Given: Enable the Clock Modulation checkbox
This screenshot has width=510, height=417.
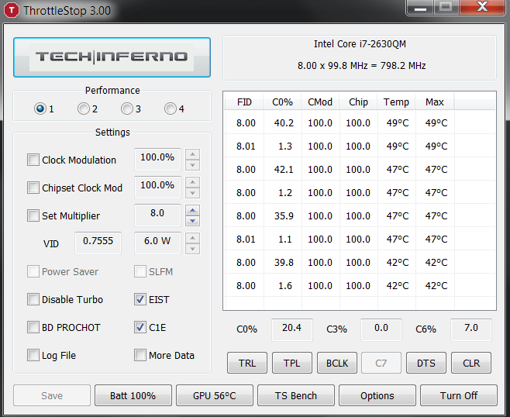Looking at the screenshot, I should pyautogui.click(x=33, y=160).
